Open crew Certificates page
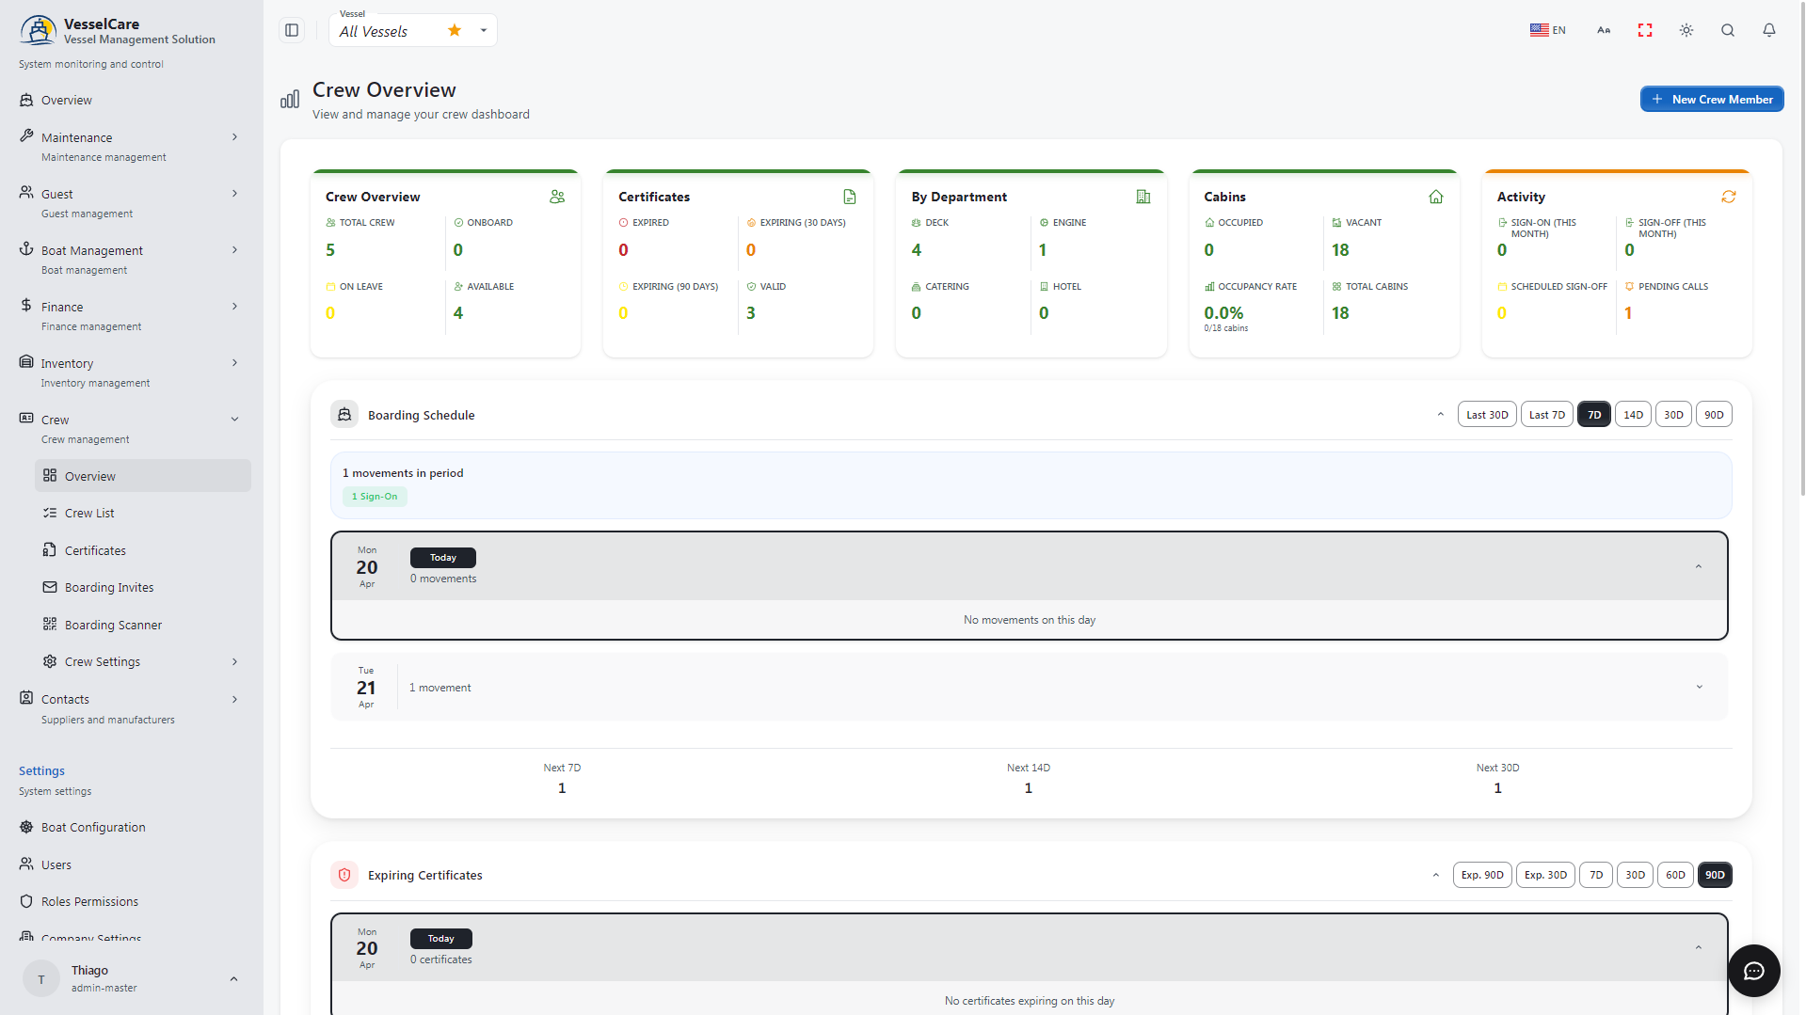 [x=143, y=550]
